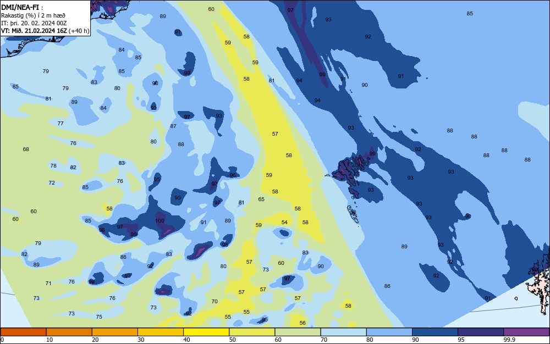Click the dark orange 0–10 legend swatch
The image size is (550, 344).
click(23, 332)
